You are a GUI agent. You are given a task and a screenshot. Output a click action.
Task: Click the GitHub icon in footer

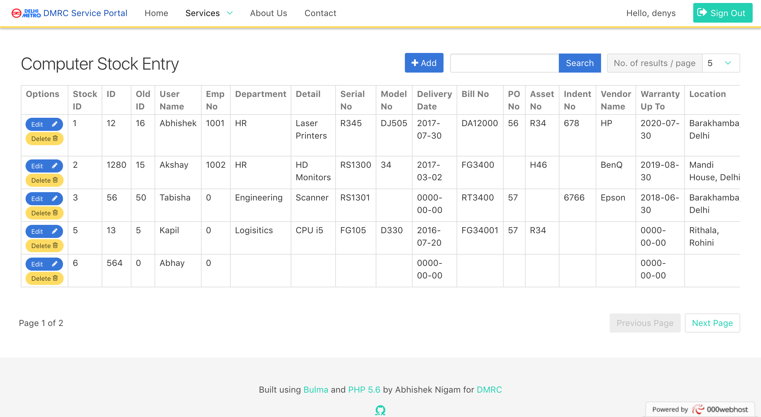380,410
